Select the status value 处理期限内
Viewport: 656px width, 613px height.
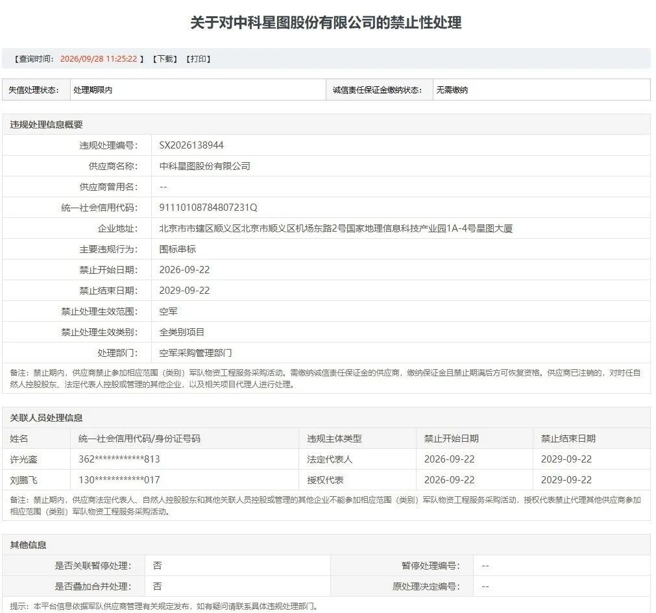[x=93, y=90]
